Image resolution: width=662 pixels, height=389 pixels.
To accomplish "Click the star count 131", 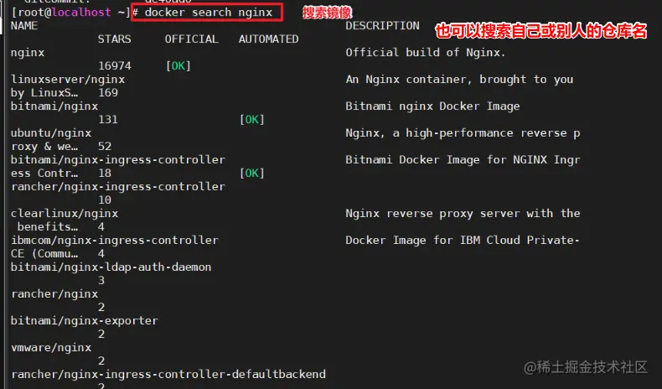I will (x=108, y=120).
